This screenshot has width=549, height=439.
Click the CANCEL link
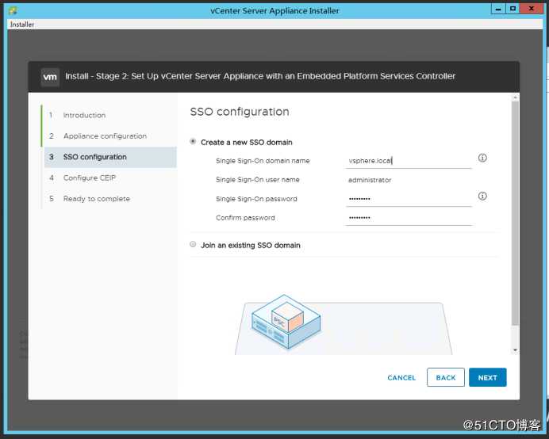tap(401, 378)
